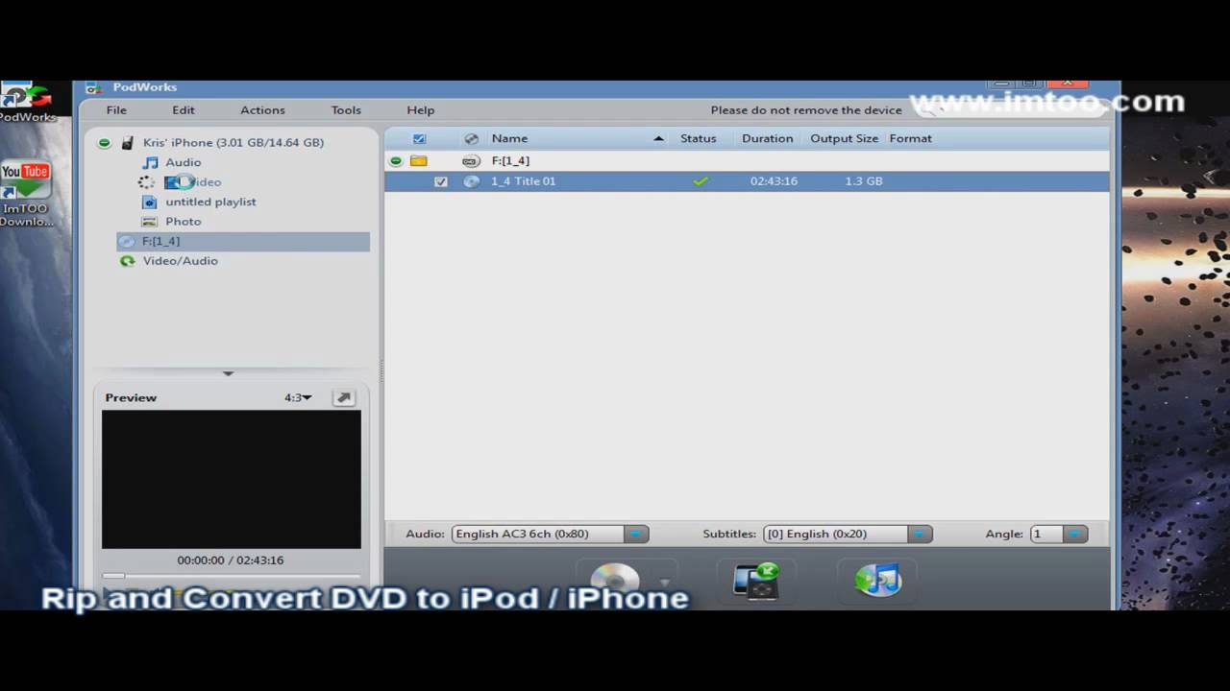Viewport: 1230px width, 691px height.
Task: Click the disc icon beside 1_4 Title 01
Action: [x=471, y=181]
